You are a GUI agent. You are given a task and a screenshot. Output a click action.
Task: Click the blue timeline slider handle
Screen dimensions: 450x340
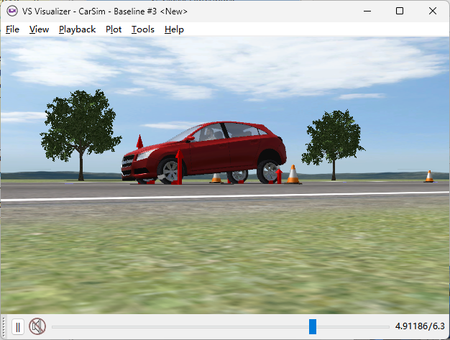[313, 327]
